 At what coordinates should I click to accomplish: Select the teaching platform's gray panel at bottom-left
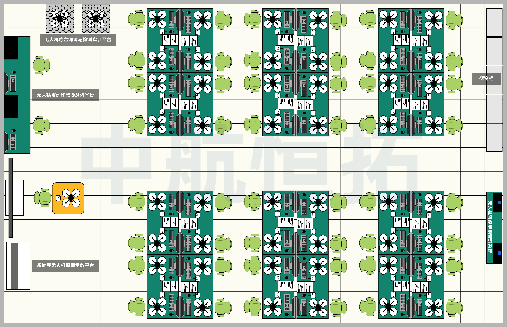pos(14,266)
